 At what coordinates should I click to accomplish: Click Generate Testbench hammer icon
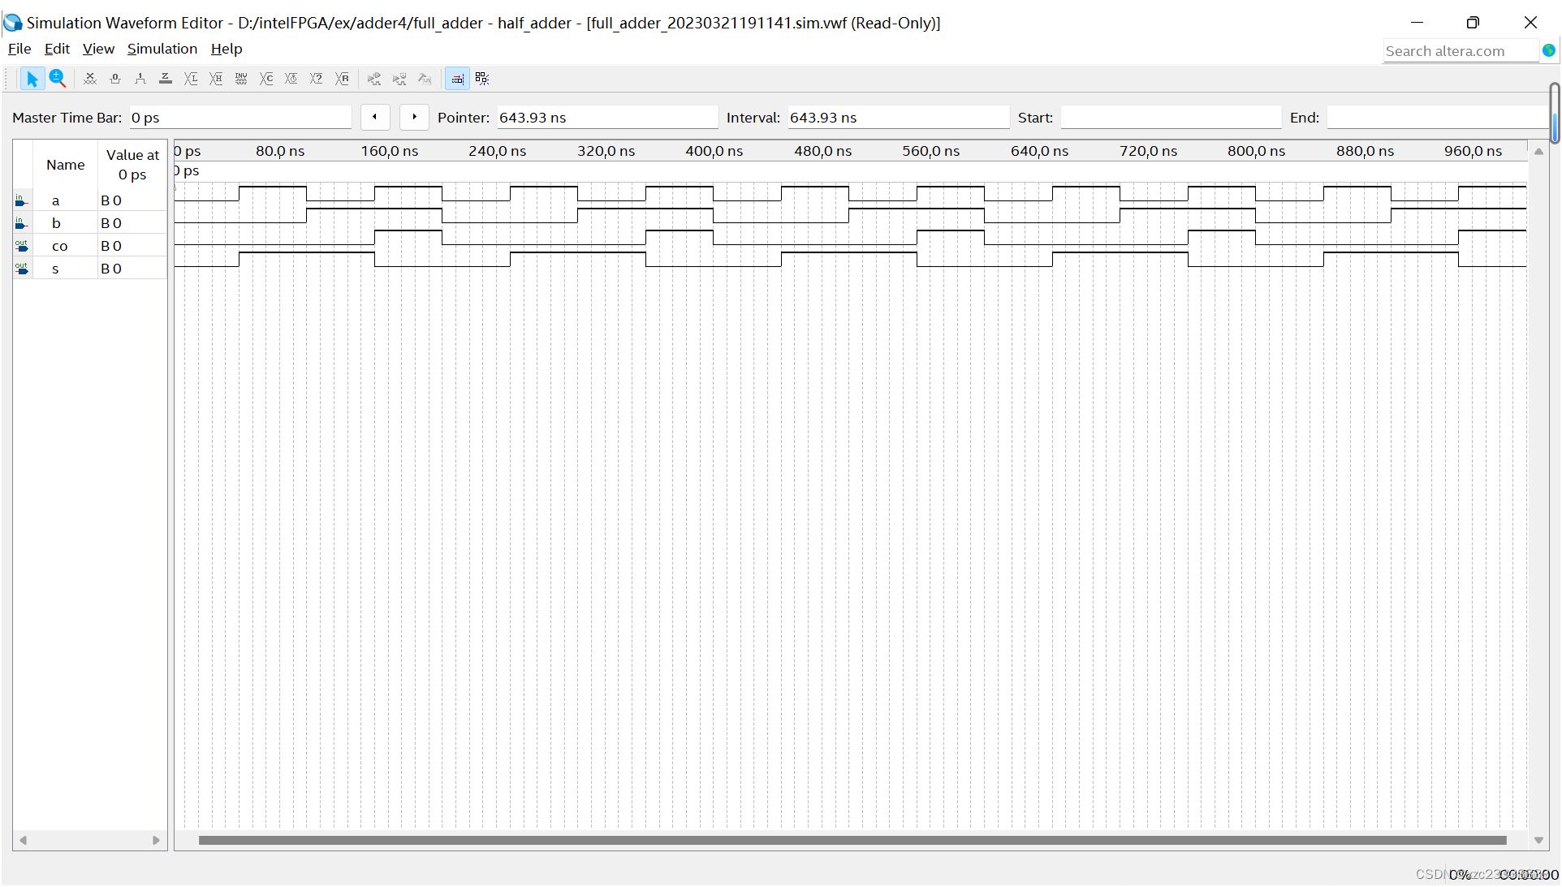pos(425,79)
